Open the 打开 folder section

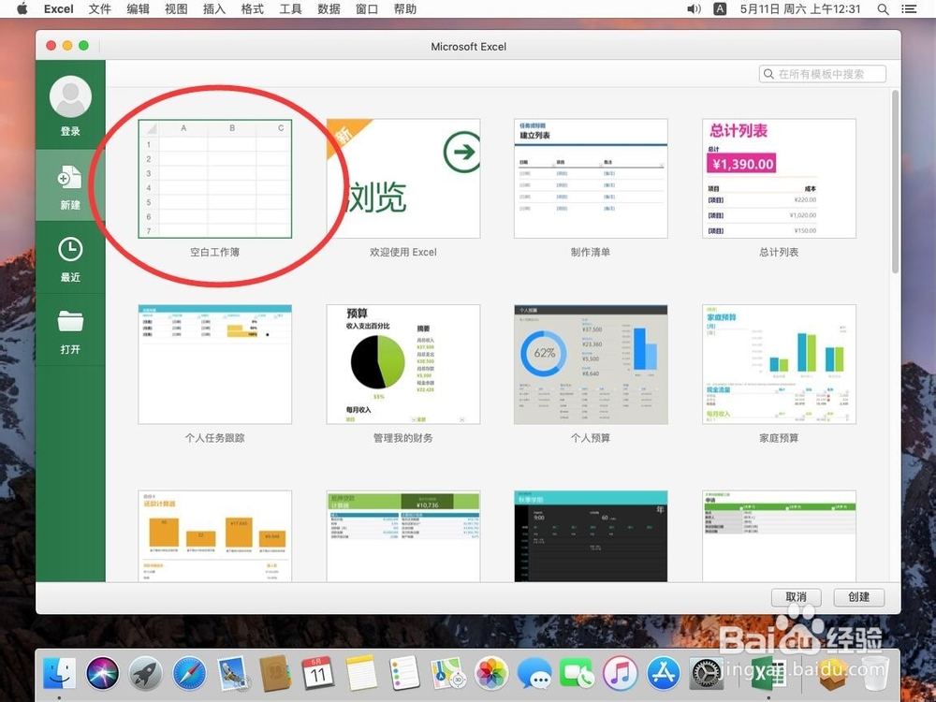tap(70, 330)
